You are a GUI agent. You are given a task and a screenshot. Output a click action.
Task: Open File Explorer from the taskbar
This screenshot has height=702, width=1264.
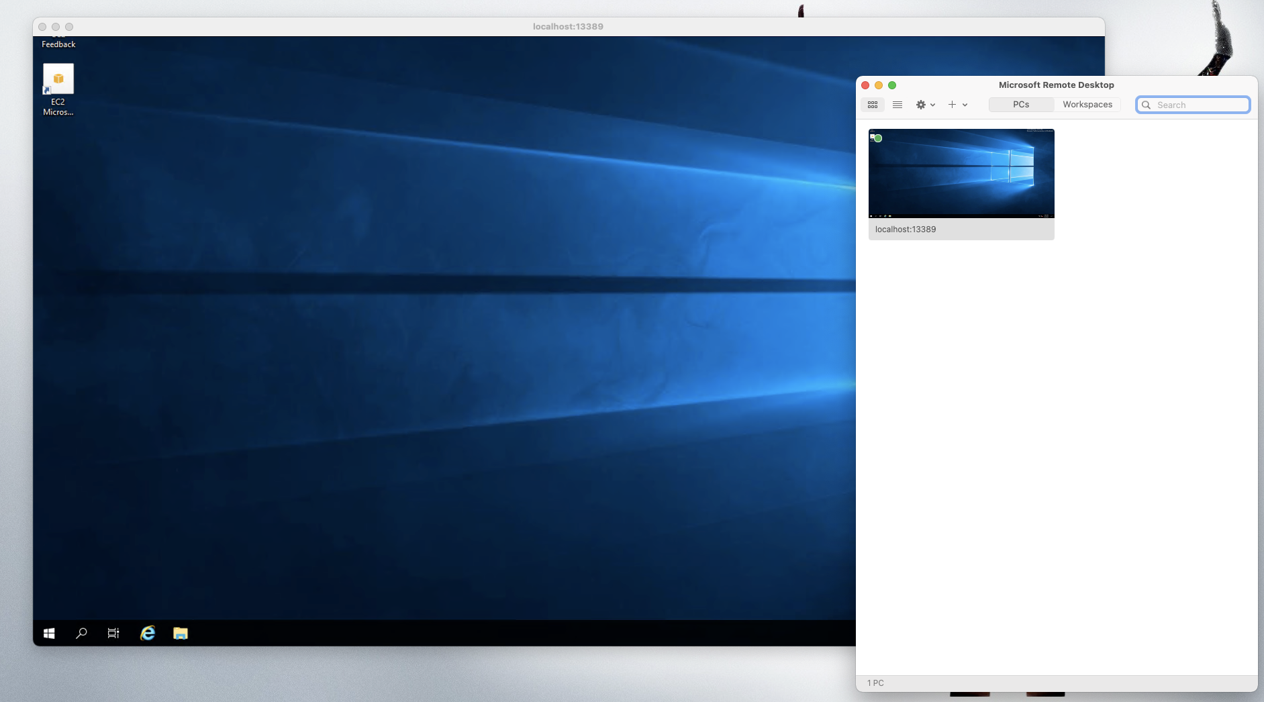pos(181,634)
